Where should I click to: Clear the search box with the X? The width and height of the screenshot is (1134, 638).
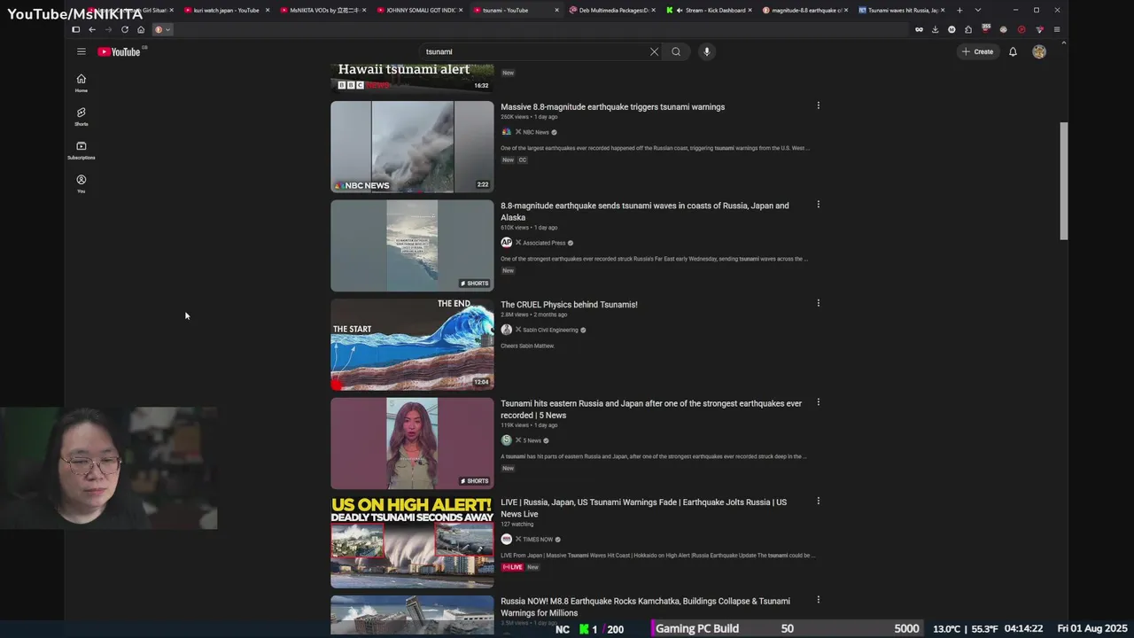click(654, 51)
